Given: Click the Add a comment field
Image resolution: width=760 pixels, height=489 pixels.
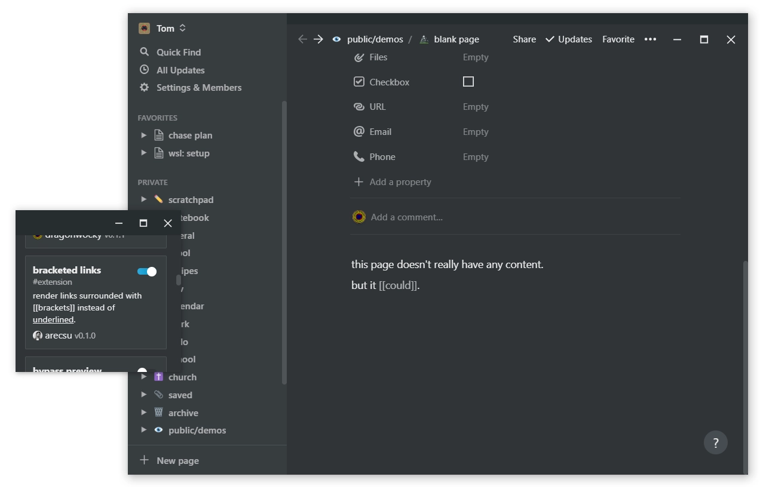Looking at the screenshot, I should [x=406, y=217].
